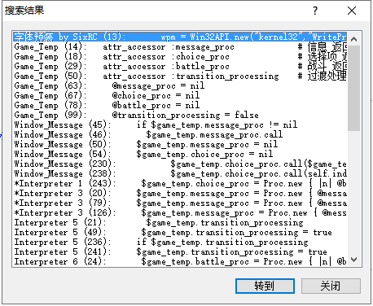Click the scrollbar down arrow
Viewport: 373px width, 306px height.
(x=353, y=260)
